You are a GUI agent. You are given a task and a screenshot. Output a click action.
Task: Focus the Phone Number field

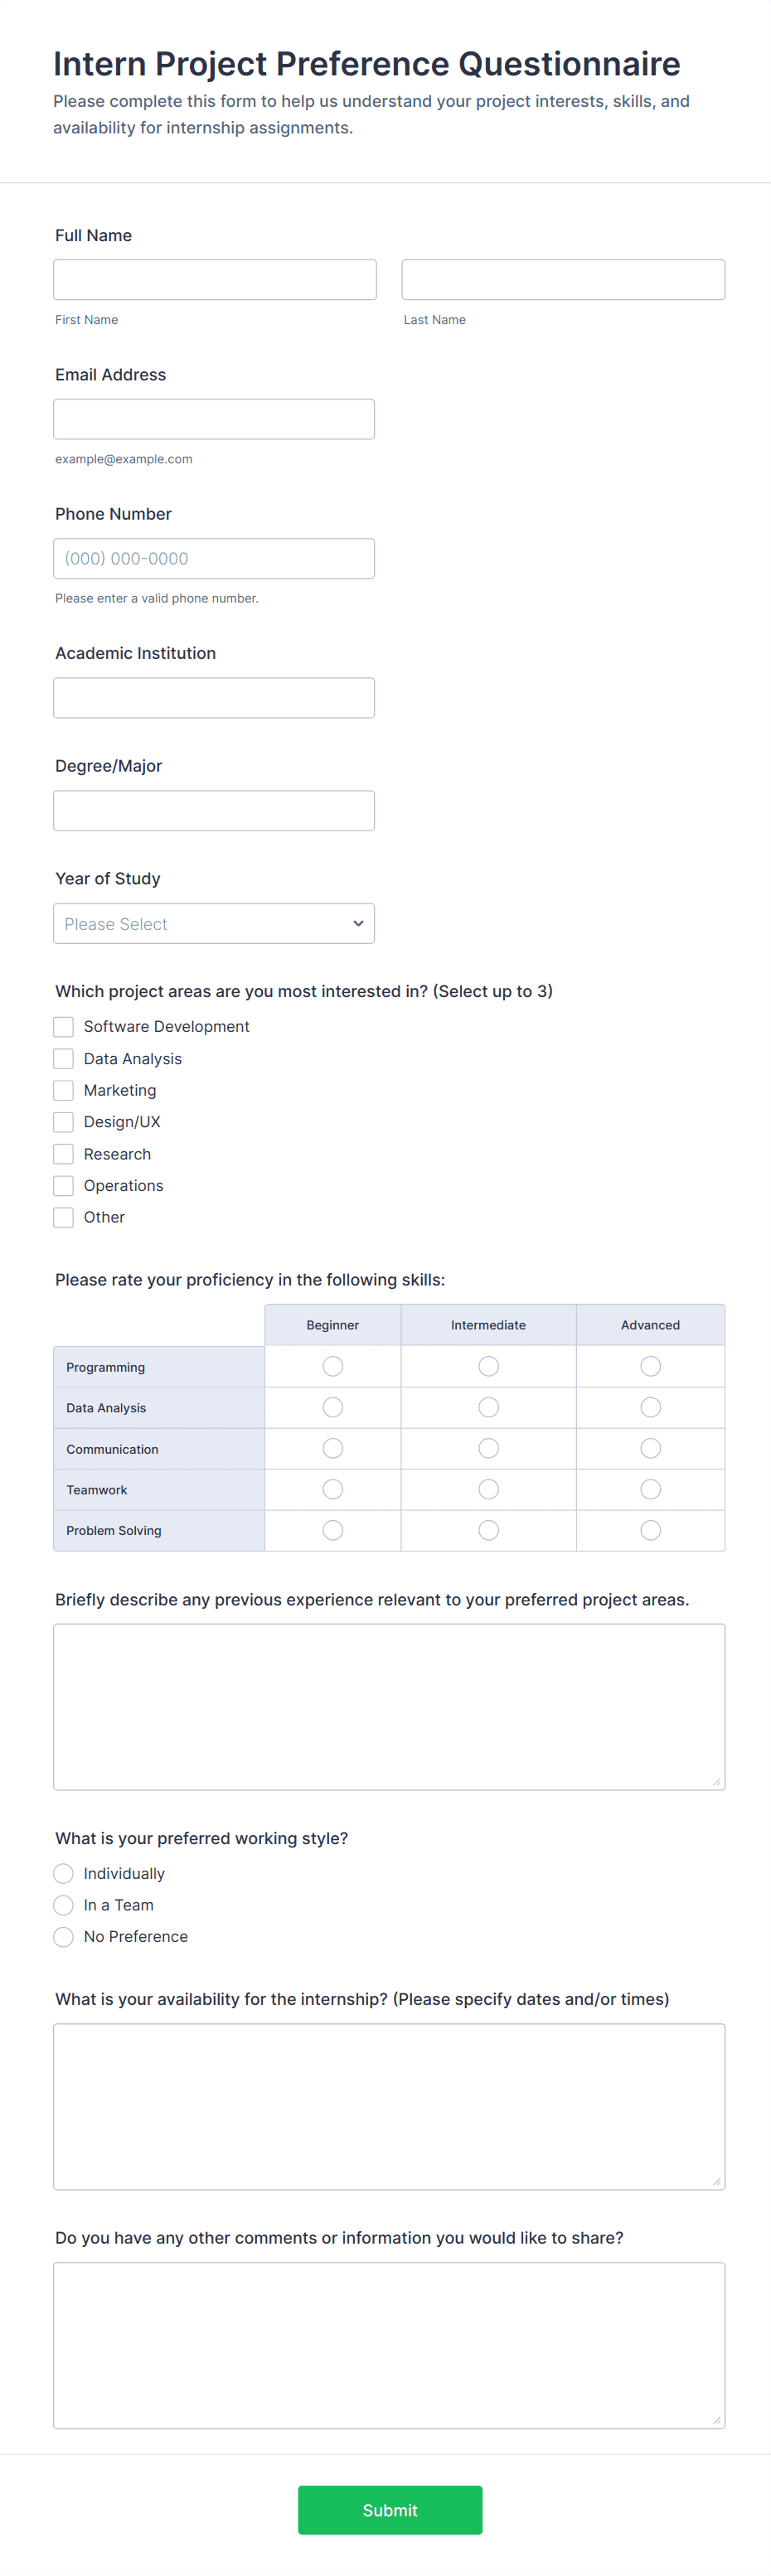(x=214, y=558)
